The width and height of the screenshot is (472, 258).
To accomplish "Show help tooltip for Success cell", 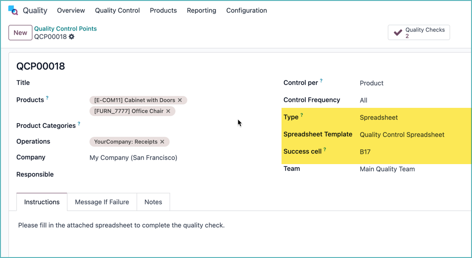I will point(325,150).
